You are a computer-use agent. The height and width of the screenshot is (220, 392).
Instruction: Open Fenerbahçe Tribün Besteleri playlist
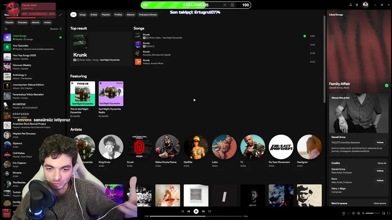click(x=33, y=96)
